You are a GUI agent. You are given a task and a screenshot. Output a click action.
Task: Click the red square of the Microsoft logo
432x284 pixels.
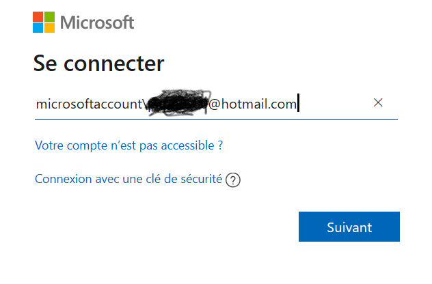(38, 16)
